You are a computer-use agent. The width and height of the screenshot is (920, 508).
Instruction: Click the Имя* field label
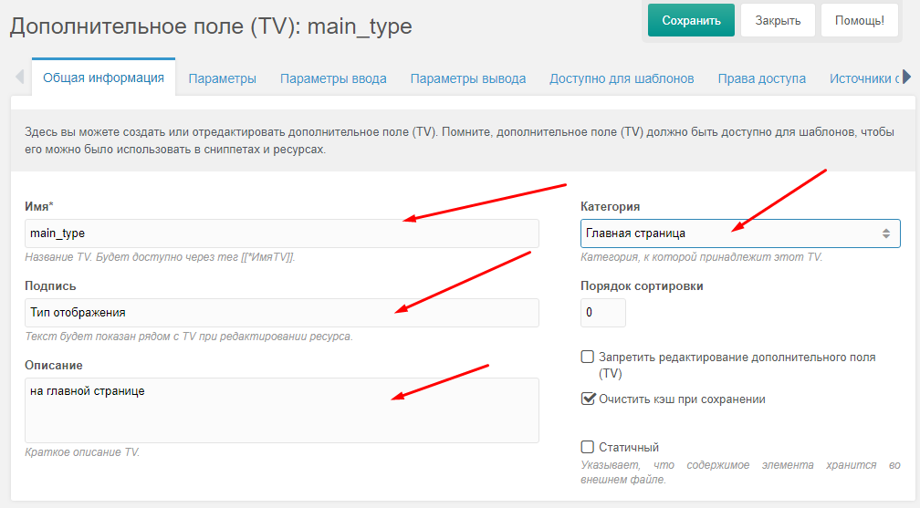tap(38, 206)
